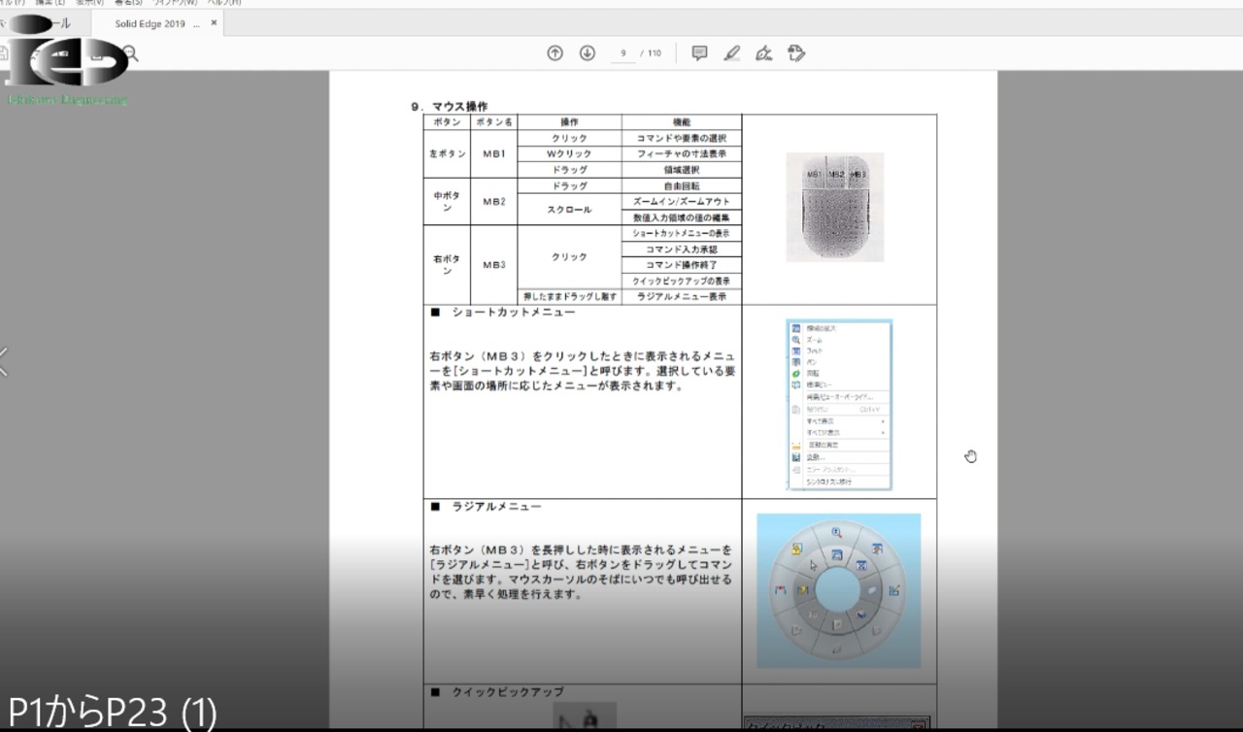The height and width of the screenshot is (732, 1243).
Task: Open the Fill & Sign pen tool
Action: [x=764, y=53]
